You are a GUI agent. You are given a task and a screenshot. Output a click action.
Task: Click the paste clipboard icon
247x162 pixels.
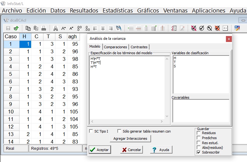click(36, 28)
